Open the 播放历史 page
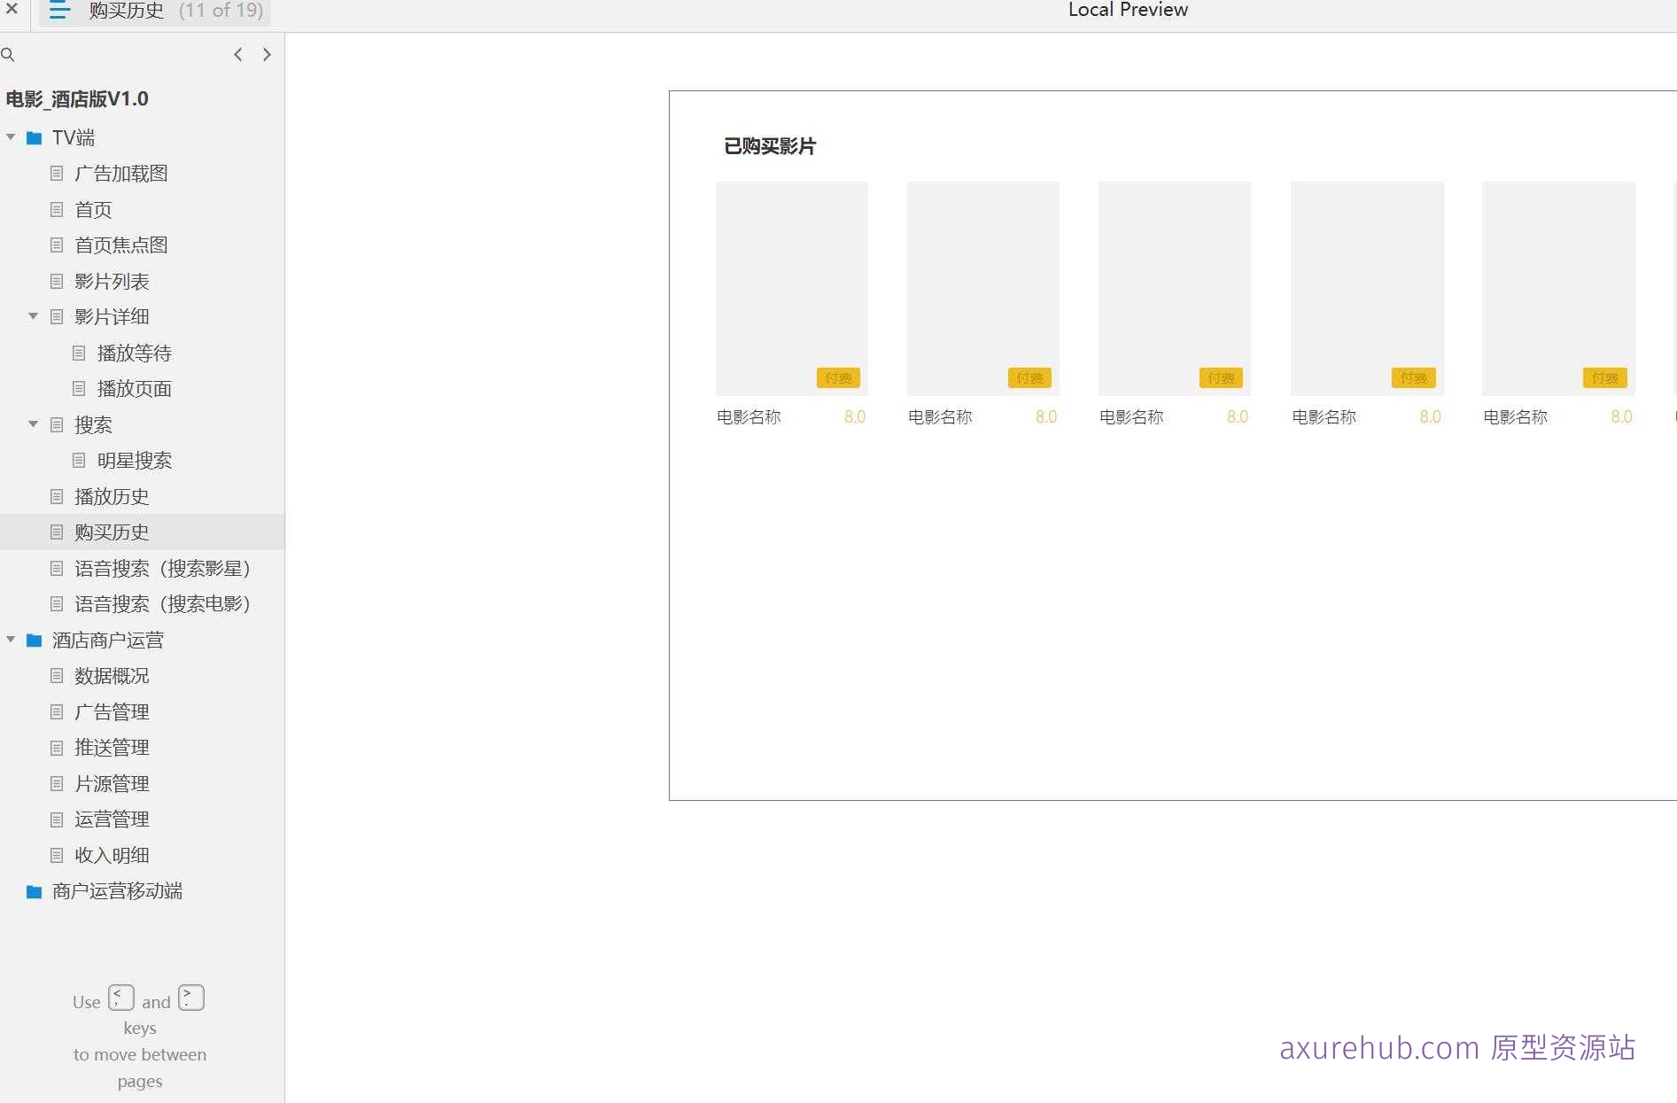This screenshot has height=1103, width=1677. tap(112, 497)
